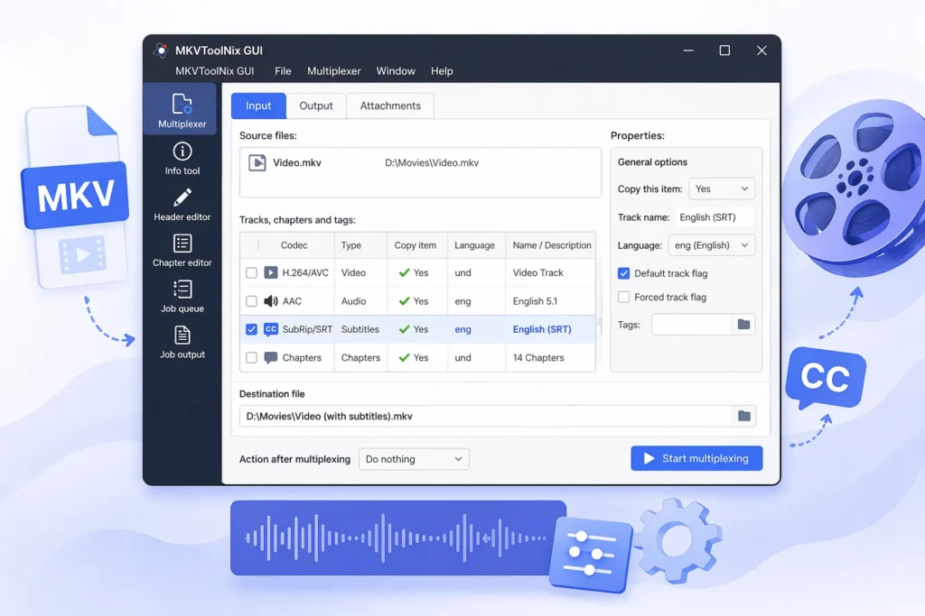Open the Multiplexer tool in sidebar
Viewport: 925px width, 616px height.
tap(182, 110)
